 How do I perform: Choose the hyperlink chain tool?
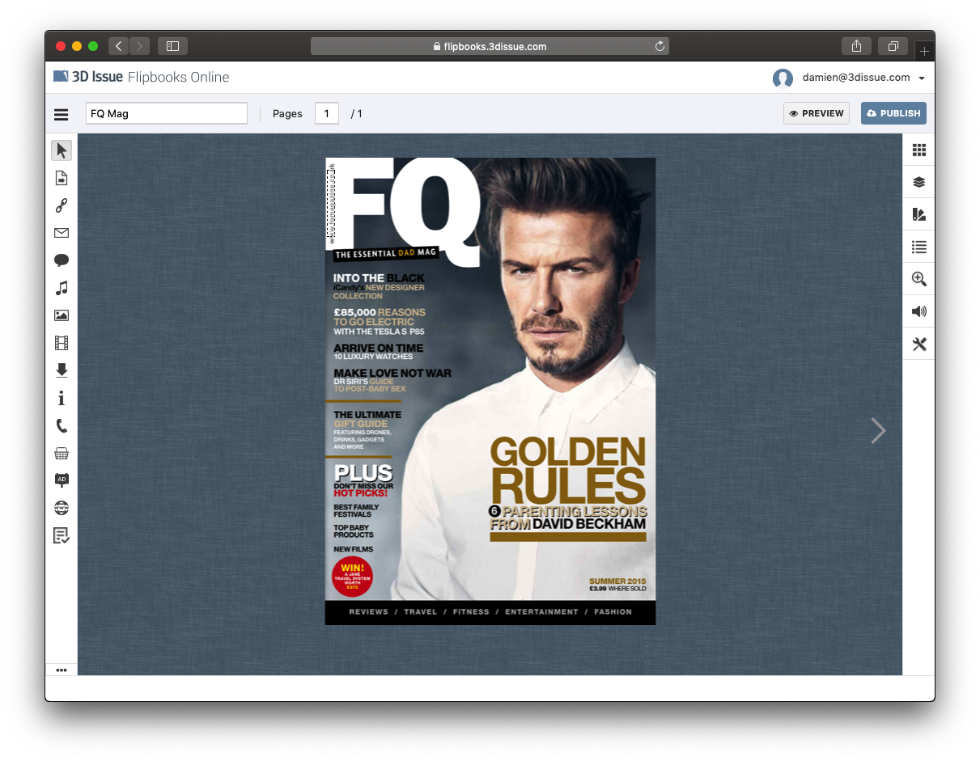(x=62, y=205)
